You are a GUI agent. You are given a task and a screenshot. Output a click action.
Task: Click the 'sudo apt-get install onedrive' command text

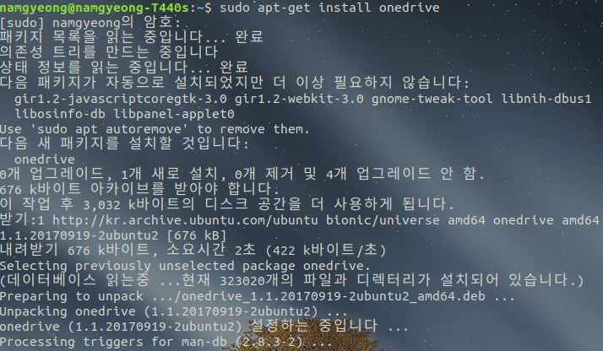click(x=329, y=8)
